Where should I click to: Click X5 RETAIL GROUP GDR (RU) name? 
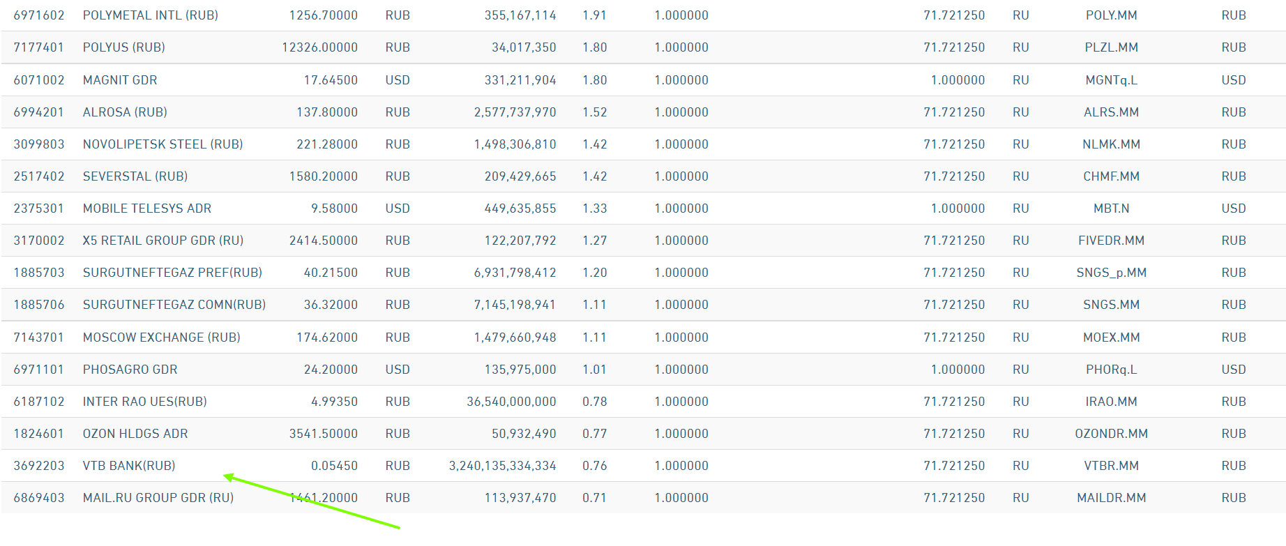[163, 241]
